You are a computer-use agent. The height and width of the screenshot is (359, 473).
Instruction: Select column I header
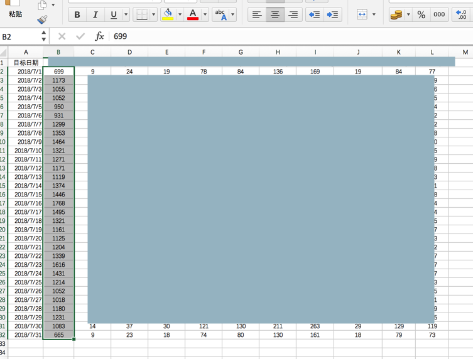315,52
